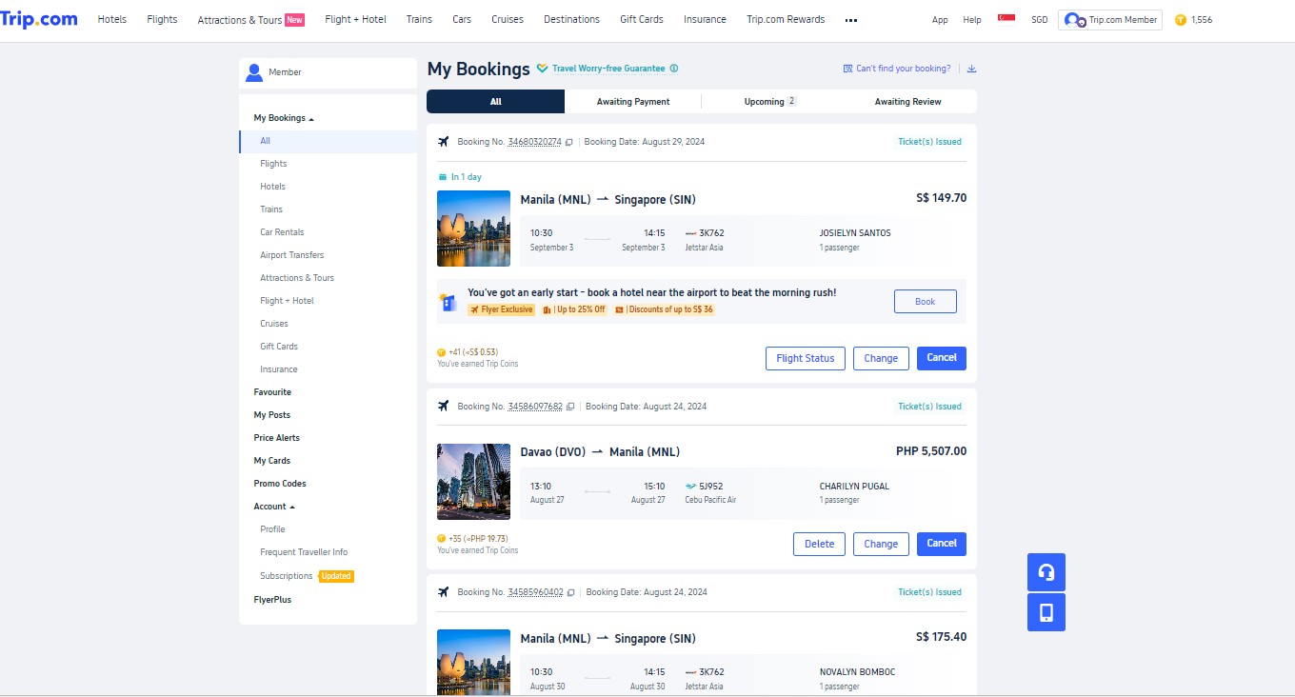Viewport: 1295px width, 697px height.
Task: Open the Can't find your booking link
Action: tap(896, 69)
